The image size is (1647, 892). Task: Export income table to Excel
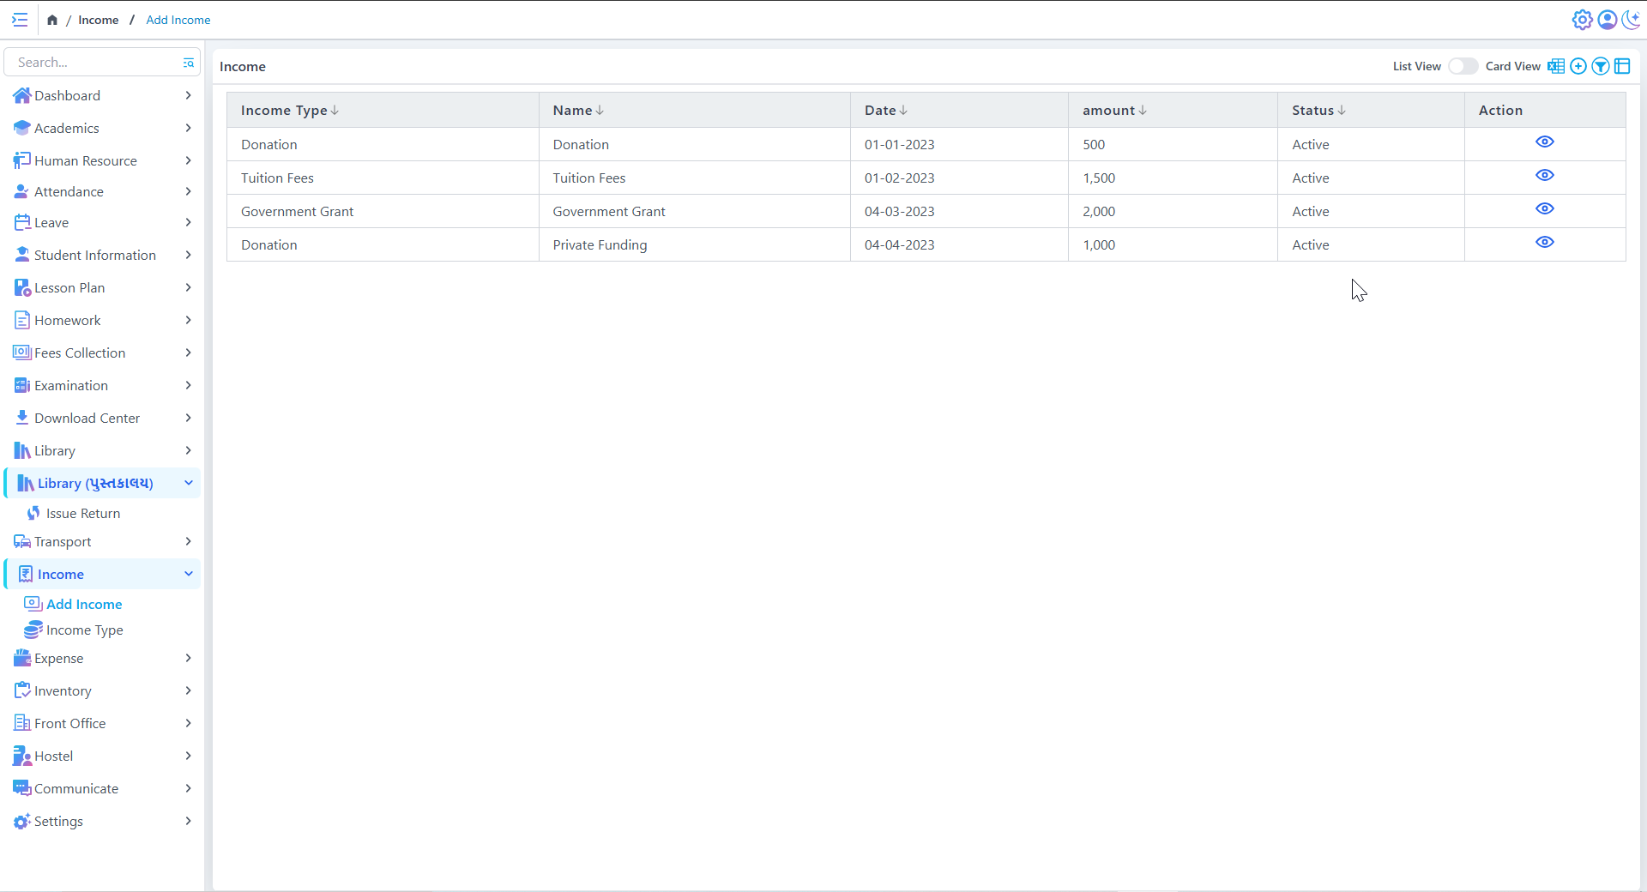tap(1555, 67)
